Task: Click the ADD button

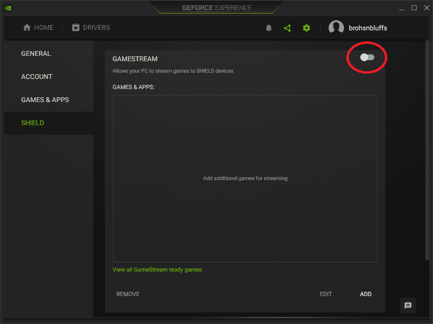Action: coord(366,294)
